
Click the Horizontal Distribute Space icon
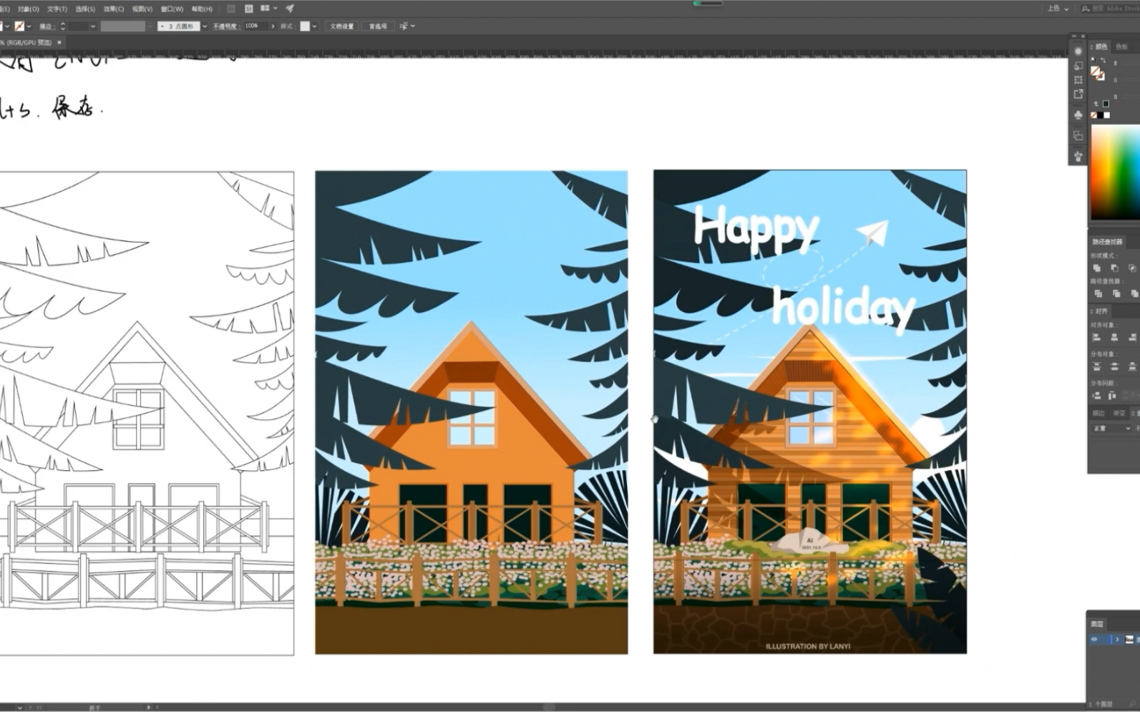pyautogui.click(x=1112, y=396)
